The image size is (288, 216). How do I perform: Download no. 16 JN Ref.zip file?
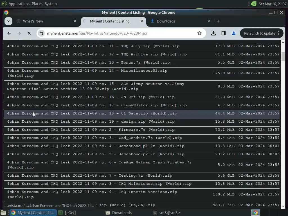coord(91,97)
